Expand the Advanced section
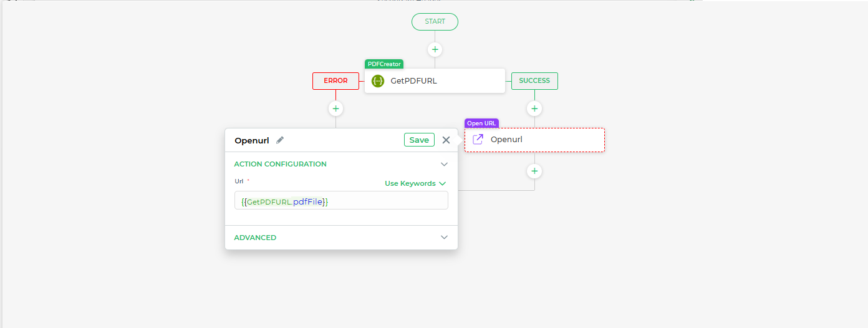Screen dimensions: 868x328 click(444, 238)
